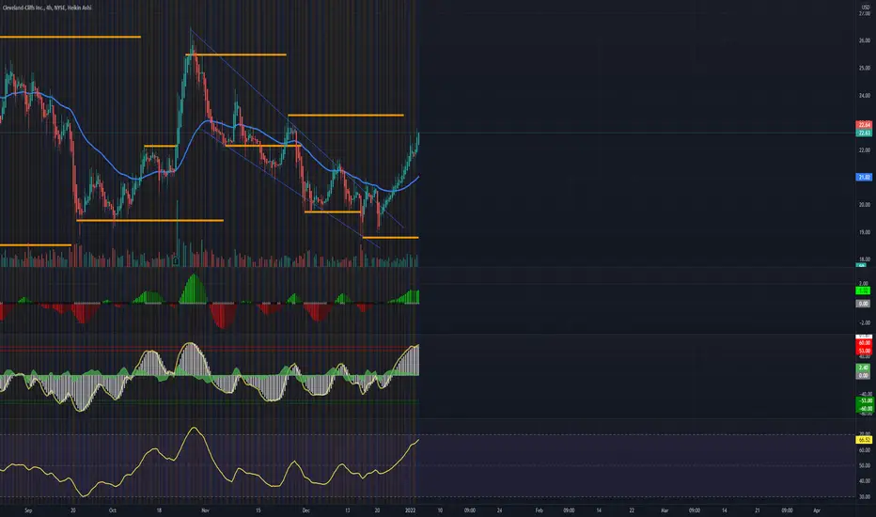Click the green -60.00 oscillator level label
The image size is (876, 517).
(x=864, y=409)
